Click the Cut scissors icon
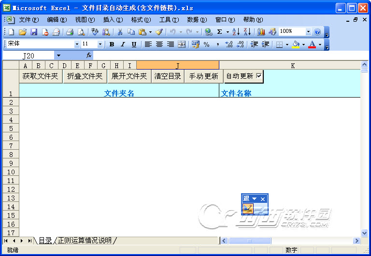This screenshot has height=256, width=371. click(x=120, y=32)
